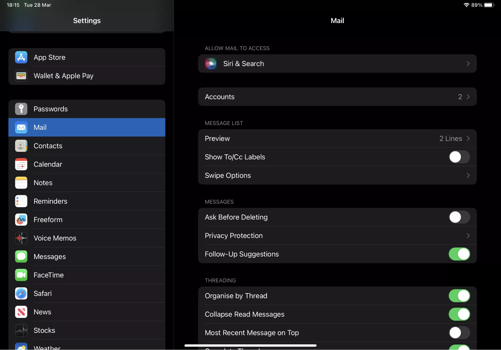Select the Passwords key icon
Screen dimensions: 501x350
pyautogui.click(x=21, y=109)
